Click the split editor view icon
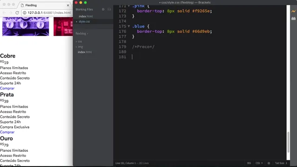 tap(110, 9)
